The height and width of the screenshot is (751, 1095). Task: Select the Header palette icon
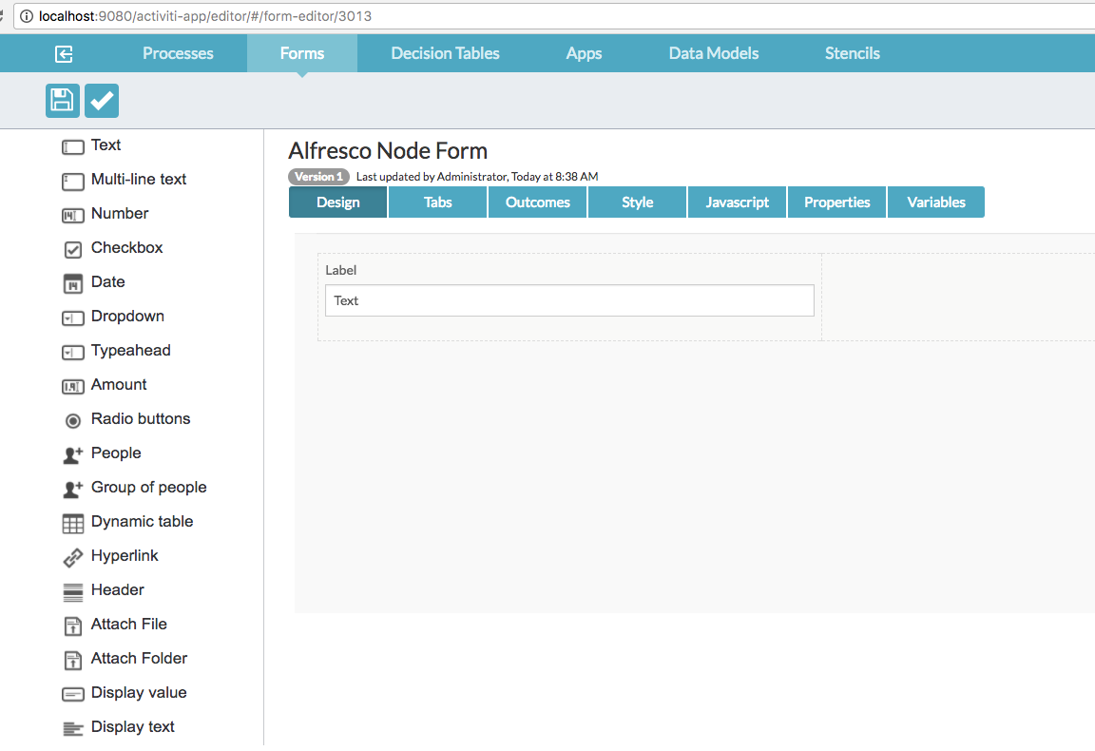click(73, 592)
